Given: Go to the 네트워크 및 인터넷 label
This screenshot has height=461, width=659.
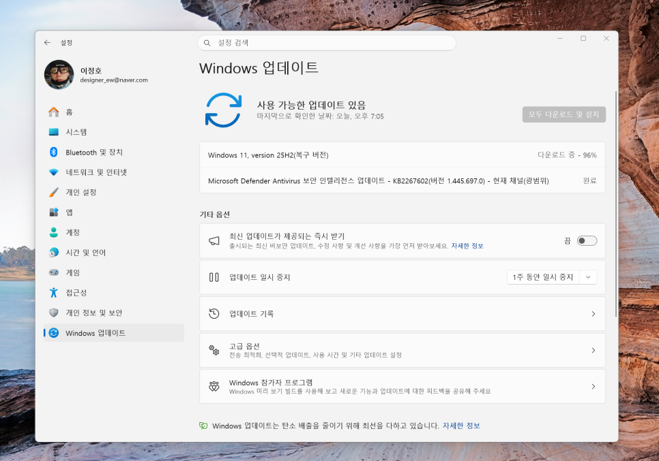Looking at the screenshot, I should pos(96,172).
